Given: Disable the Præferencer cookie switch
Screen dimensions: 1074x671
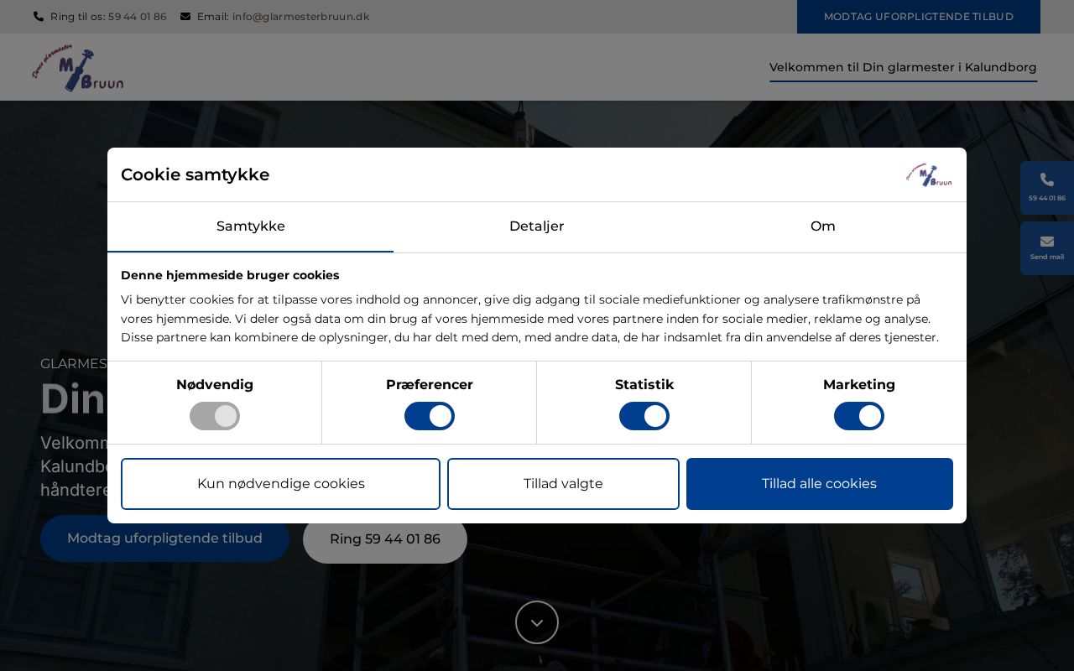Looking at the screenshot, I should [x=430, y=416].
